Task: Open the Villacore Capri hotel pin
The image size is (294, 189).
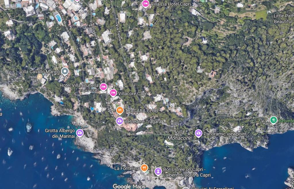Action: 113,93
